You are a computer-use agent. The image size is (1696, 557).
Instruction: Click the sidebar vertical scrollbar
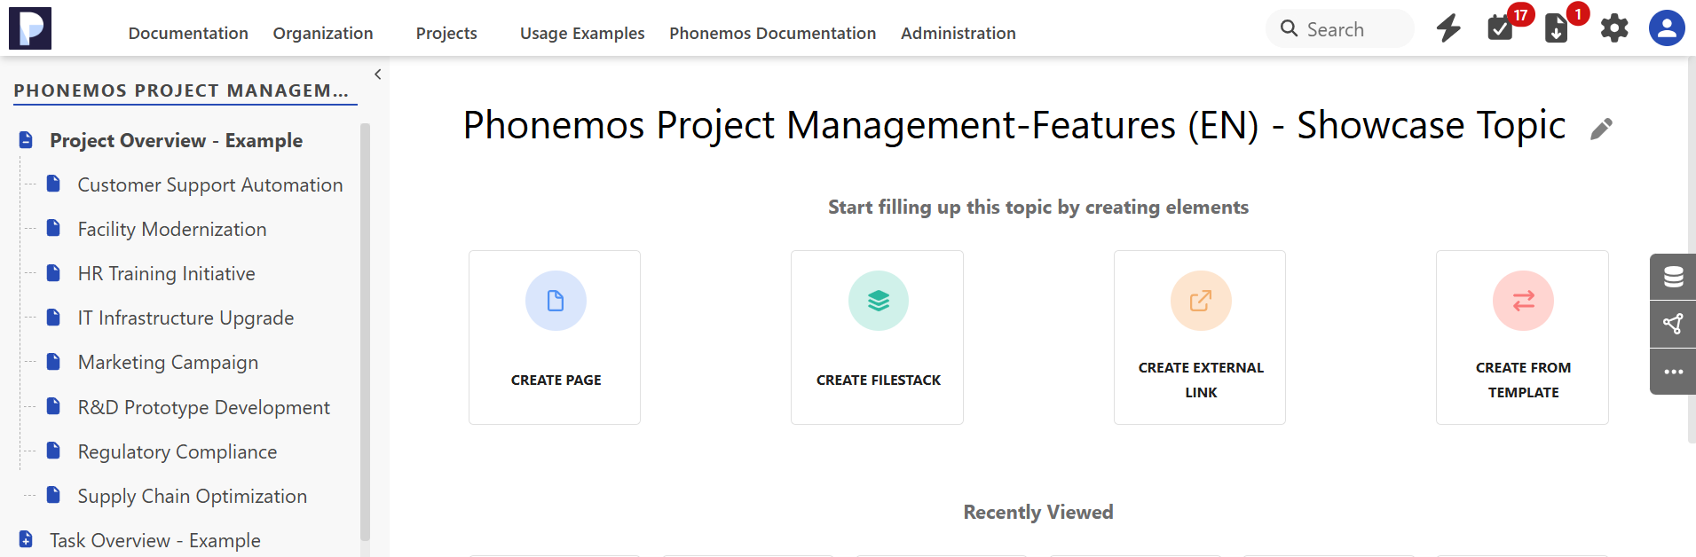pyautogui.click(x=365, y=333)
